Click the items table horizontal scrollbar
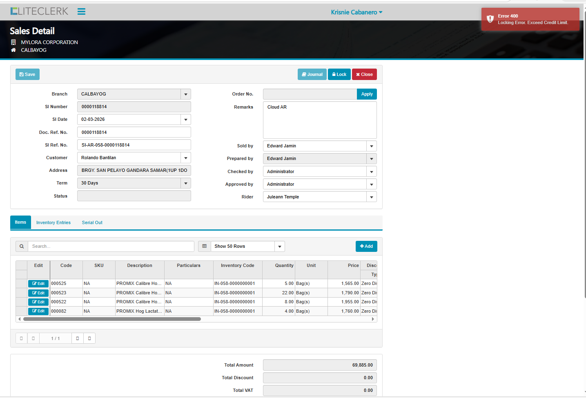This screenshot has height=398, width=586. click(x=112, y=319)
